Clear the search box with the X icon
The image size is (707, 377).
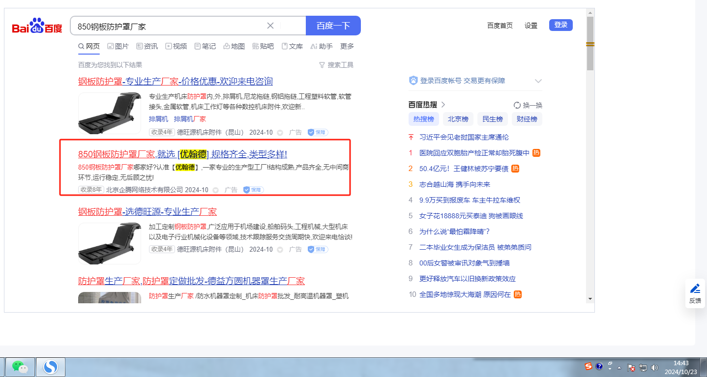(270, 26)
